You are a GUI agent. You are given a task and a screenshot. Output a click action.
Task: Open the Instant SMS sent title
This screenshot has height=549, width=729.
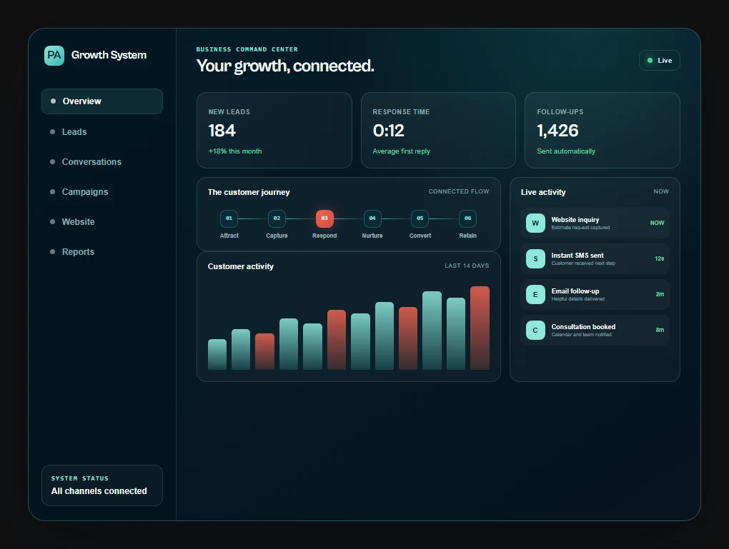[x=577, y=256]
